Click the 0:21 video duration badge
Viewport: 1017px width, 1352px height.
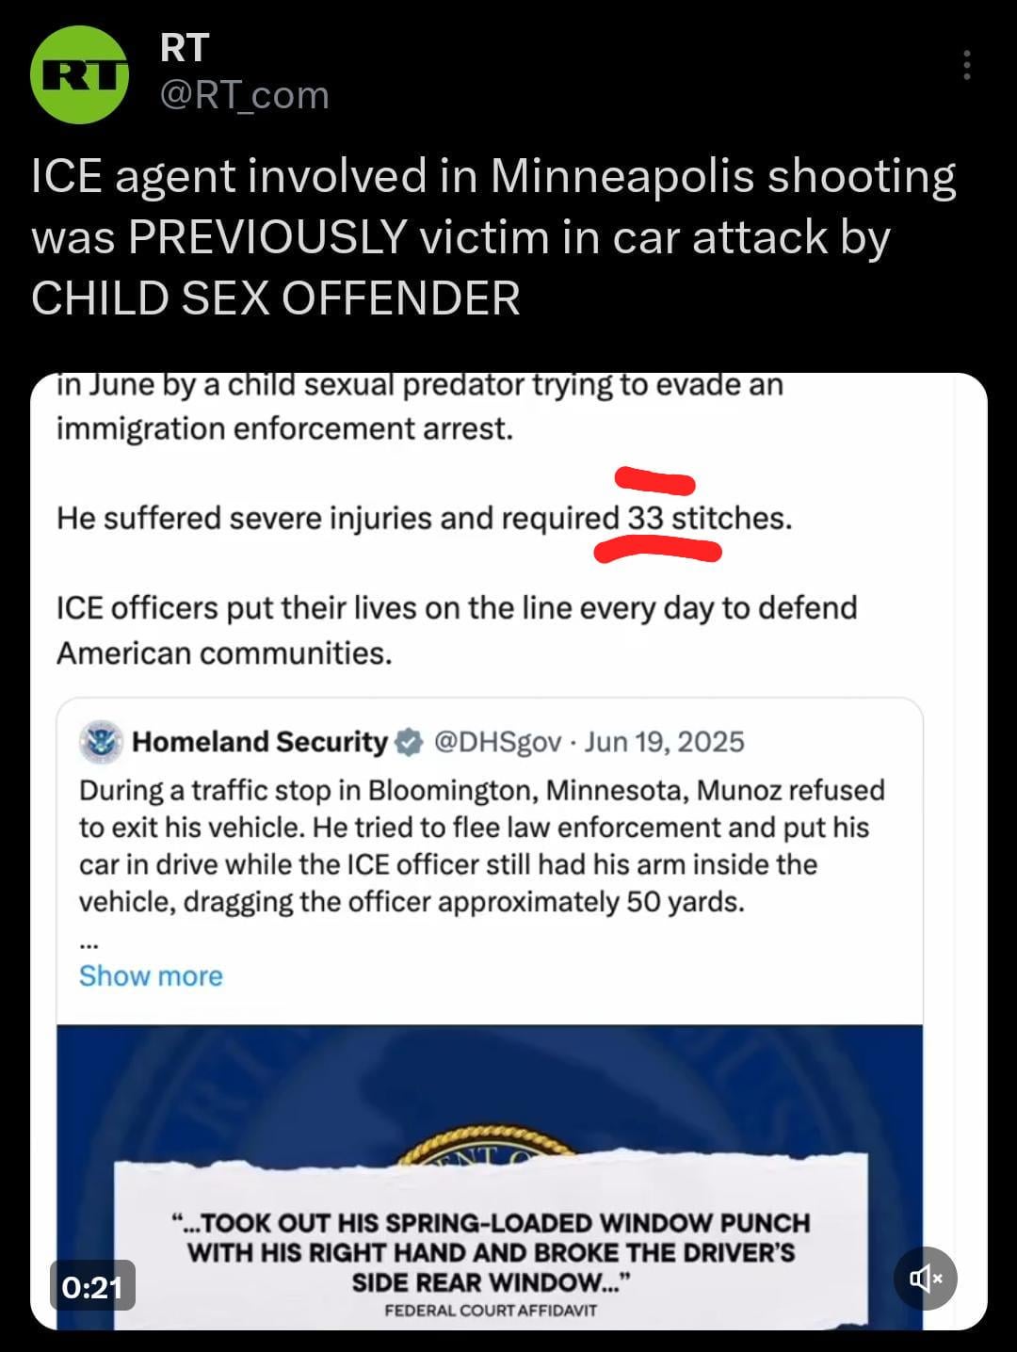[92, 1285]
